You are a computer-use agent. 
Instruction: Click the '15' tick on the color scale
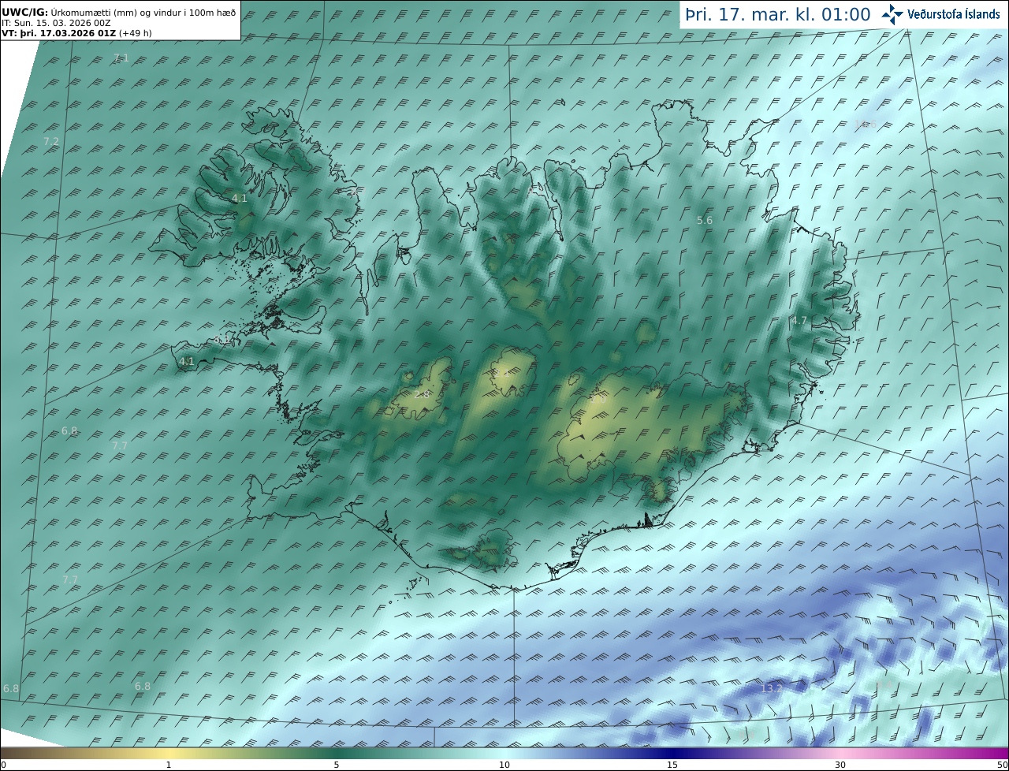point(672,765)
